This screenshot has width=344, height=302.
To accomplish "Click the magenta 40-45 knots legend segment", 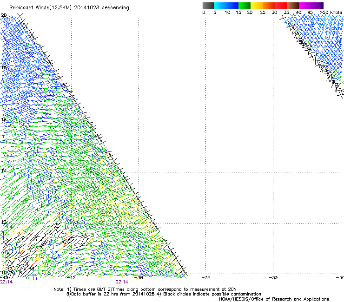I will pyautogui.click(x=305, y=6).
